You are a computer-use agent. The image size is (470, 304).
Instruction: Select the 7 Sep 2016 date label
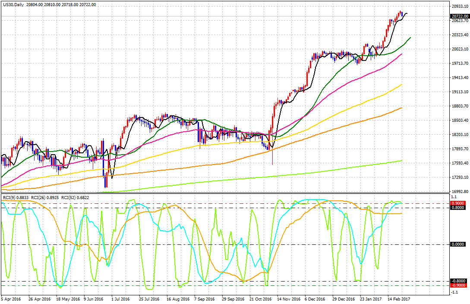[x=205, y=299]
